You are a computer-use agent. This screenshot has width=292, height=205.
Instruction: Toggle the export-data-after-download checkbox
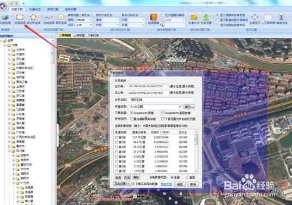133,184
